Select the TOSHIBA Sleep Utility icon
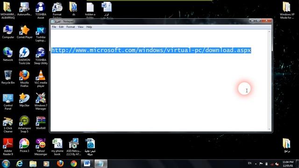 tap(41, 56)
